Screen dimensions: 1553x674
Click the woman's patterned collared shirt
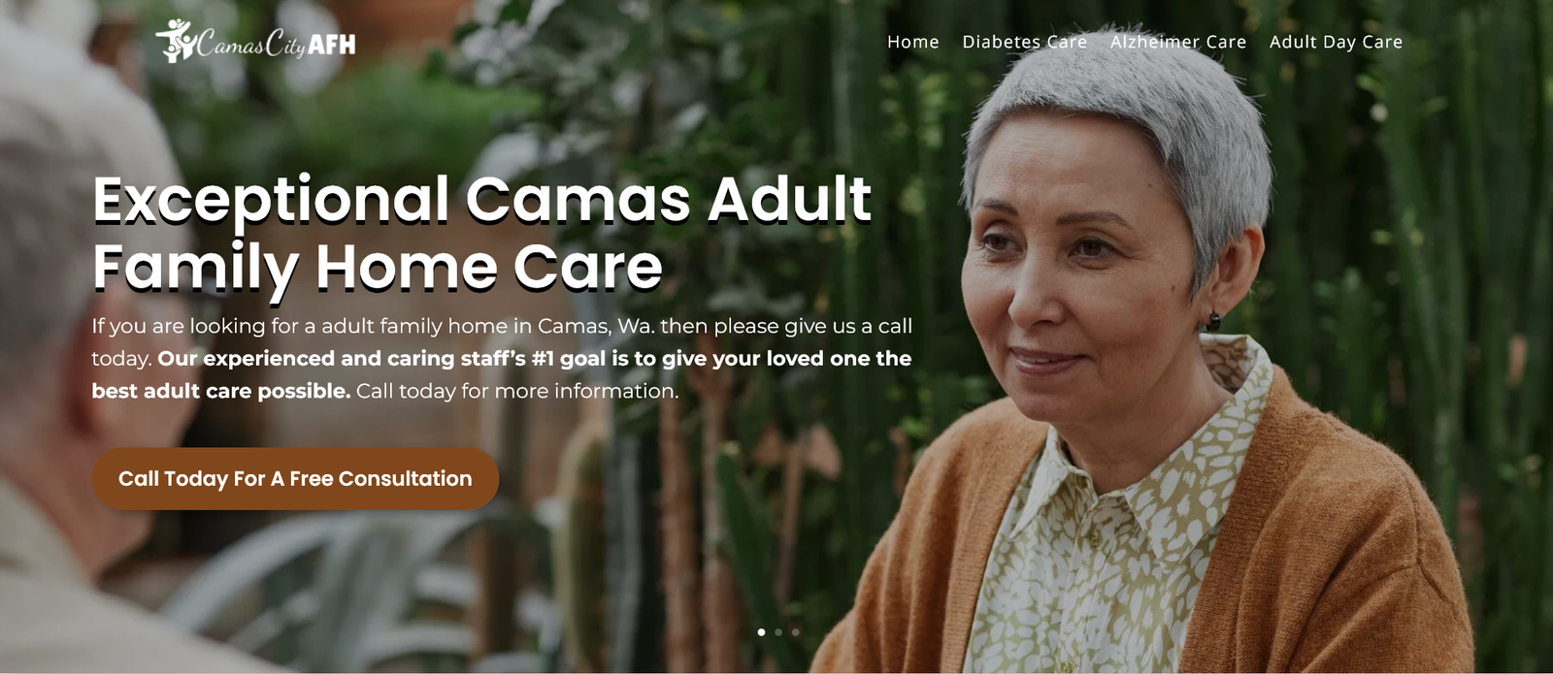point(1097,543)
